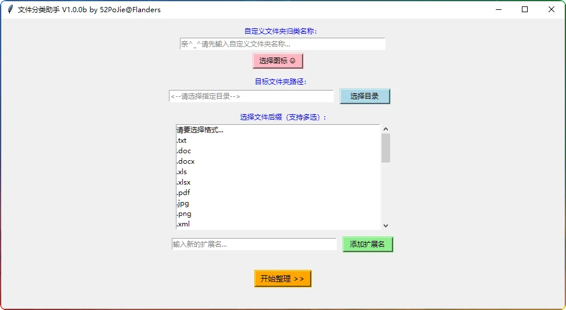
Task: Click the new extension name input field
Action: [254, 244]
